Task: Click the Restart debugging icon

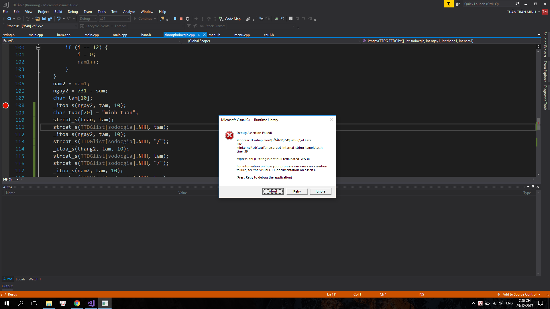Action: (x=188, y=19)
